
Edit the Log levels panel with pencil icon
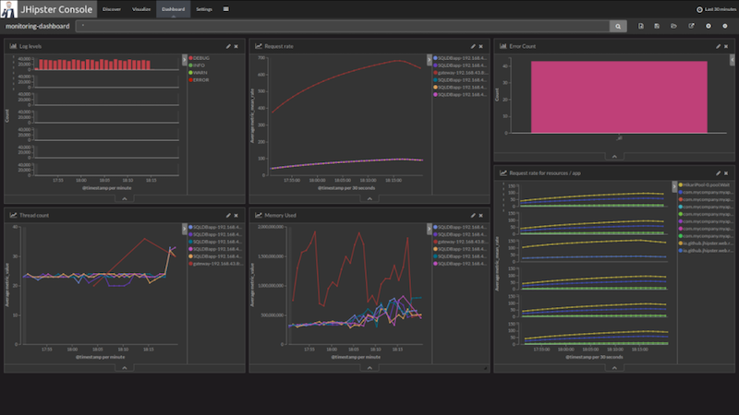228,45
